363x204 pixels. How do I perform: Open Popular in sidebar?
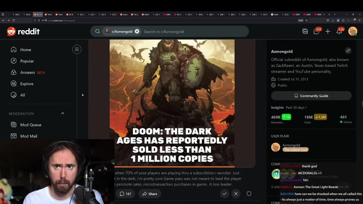click(x=27, y=61)
